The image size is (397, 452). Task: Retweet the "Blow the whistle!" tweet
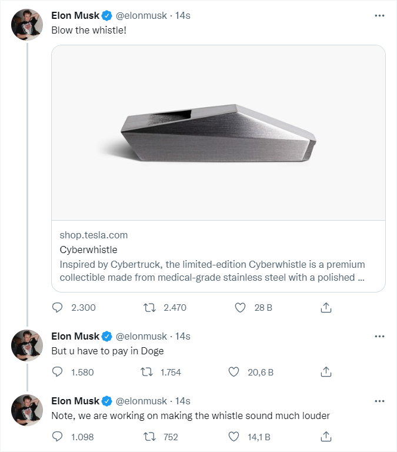click(151, 307)
